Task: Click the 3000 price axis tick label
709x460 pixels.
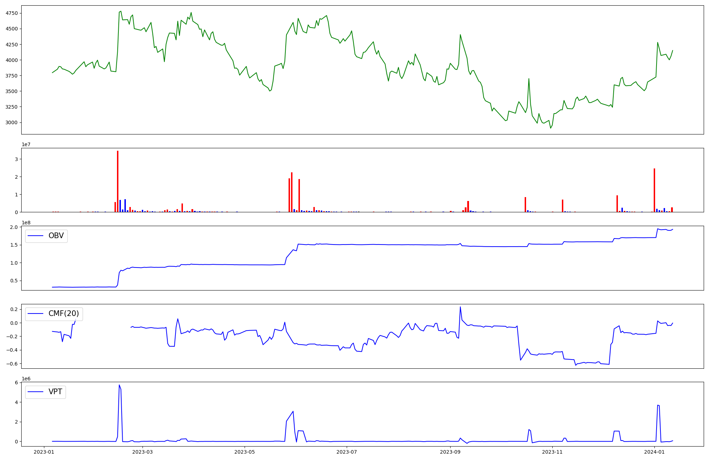Action: point(11,122)
